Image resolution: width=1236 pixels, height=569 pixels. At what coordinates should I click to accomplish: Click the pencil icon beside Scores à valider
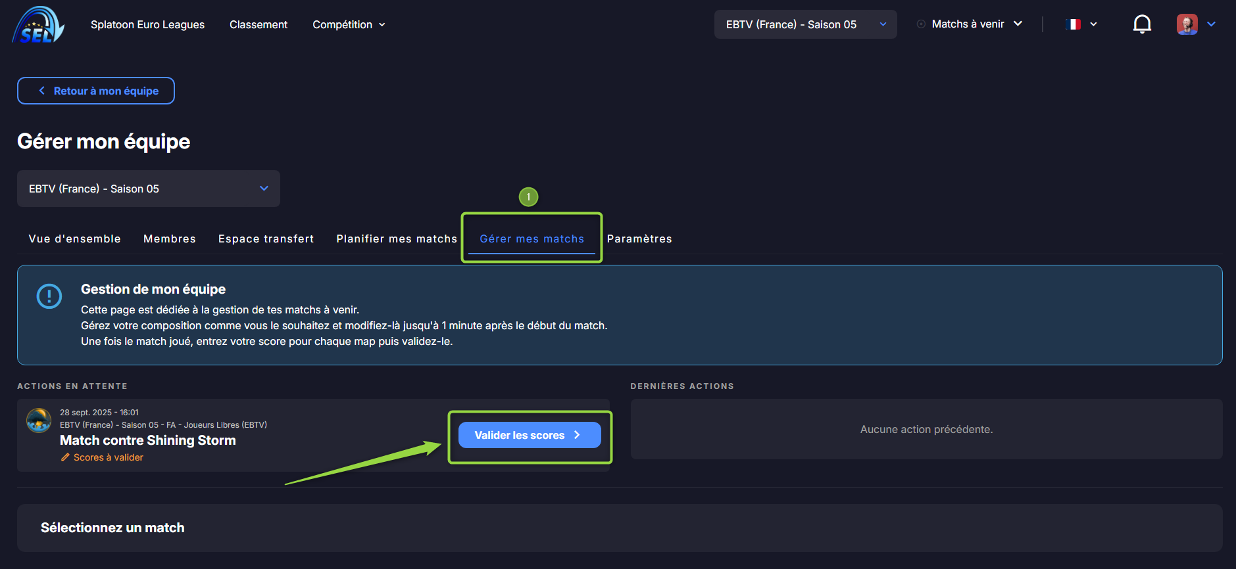coord(65,457)
